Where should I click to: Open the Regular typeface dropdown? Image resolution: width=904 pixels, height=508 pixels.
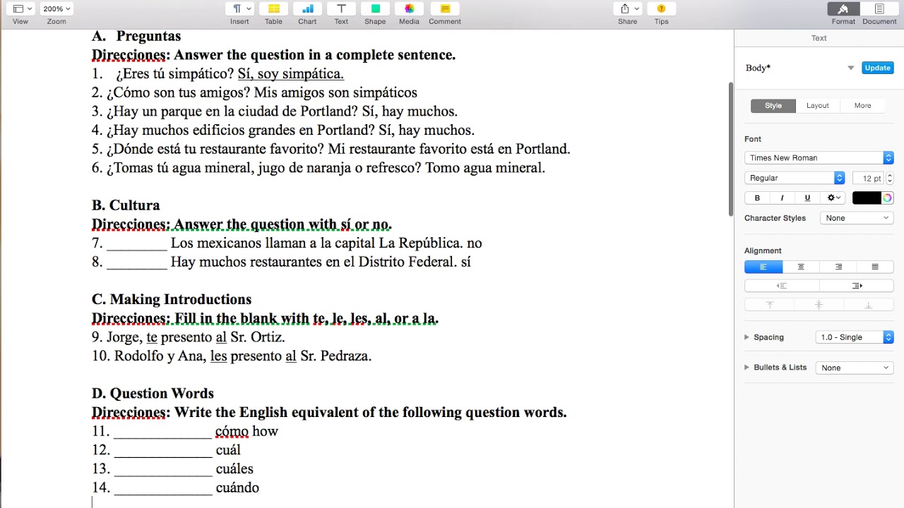[795, 178]
